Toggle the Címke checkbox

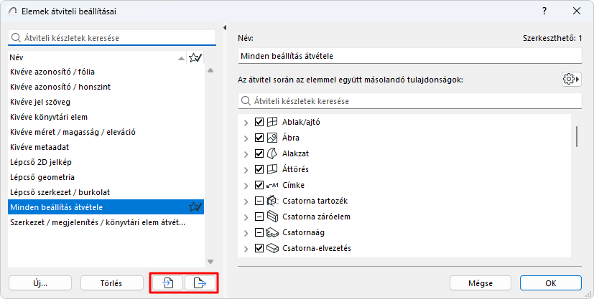click(259, 185)
